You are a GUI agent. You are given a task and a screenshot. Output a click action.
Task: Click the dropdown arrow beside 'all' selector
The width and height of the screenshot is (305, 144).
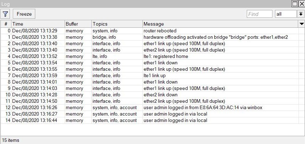(301, 14)
